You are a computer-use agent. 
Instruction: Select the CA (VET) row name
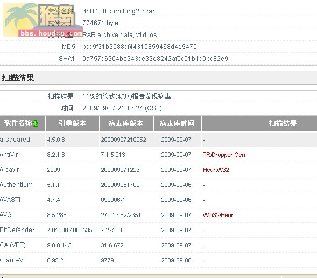pyautogui.click(x=13, y=245)
